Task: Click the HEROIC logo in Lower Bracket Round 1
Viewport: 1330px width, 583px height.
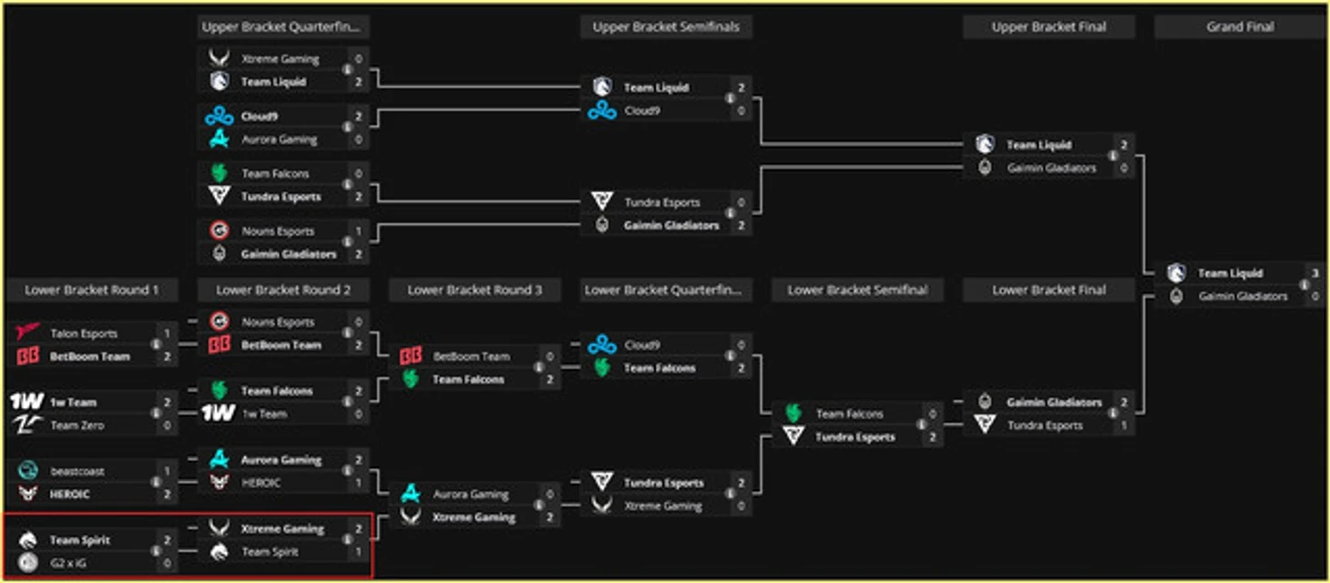Action: (27, 494)
